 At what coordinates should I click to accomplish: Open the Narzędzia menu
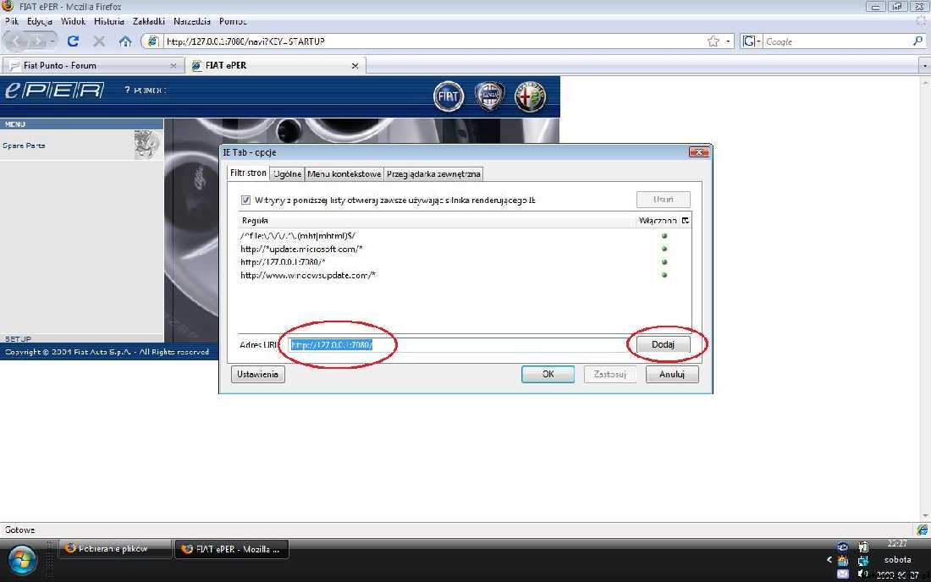[192, 21]
